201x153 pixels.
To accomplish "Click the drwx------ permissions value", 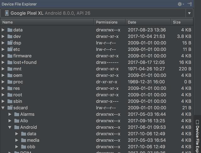I will point(107,62).
